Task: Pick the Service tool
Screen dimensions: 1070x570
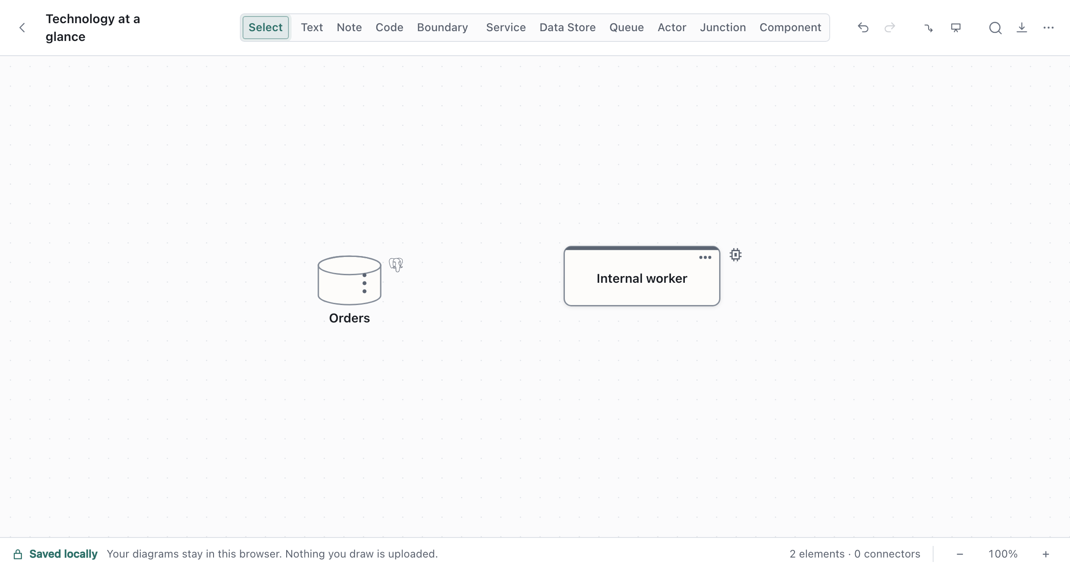Action: (506, 28)
